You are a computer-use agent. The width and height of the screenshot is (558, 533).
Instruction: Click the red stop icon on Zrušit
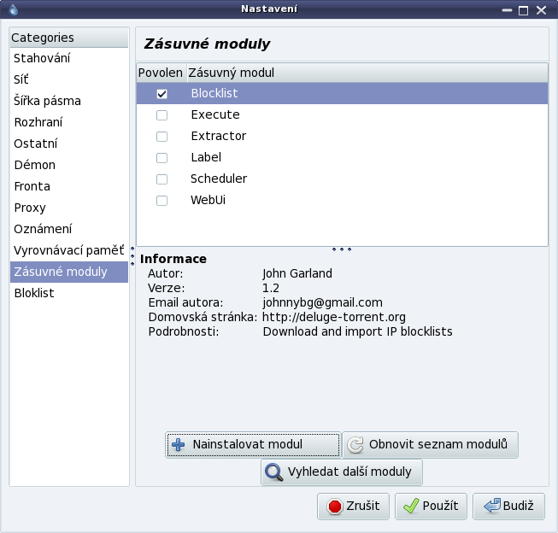(x=334, y=507)
